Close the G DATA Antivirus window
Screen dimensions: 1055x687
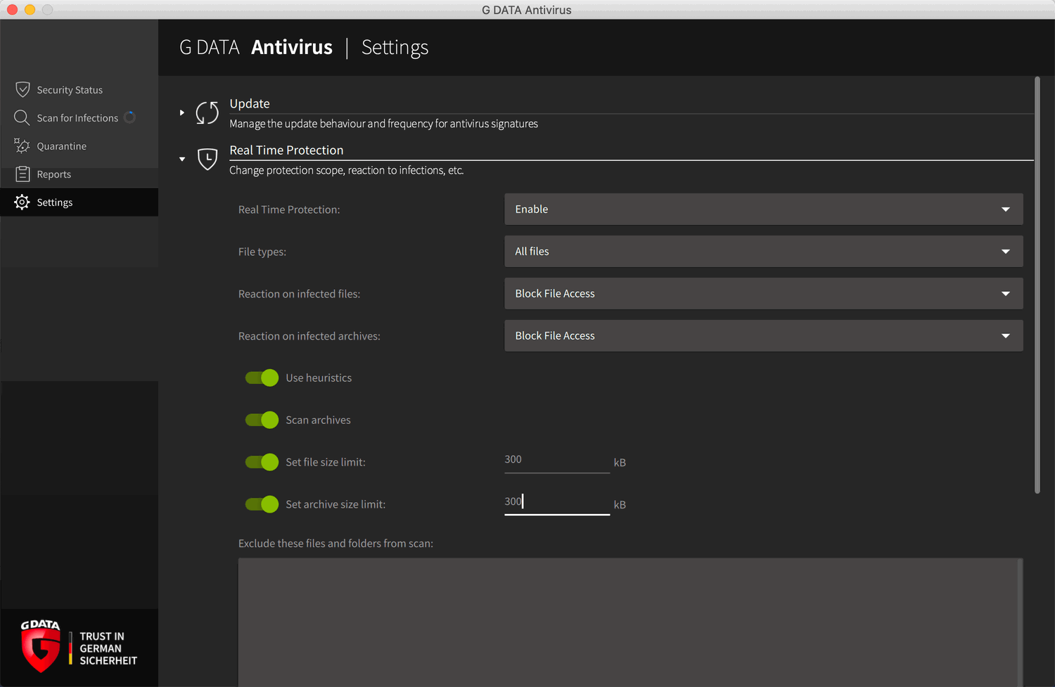tap(12, 9)
